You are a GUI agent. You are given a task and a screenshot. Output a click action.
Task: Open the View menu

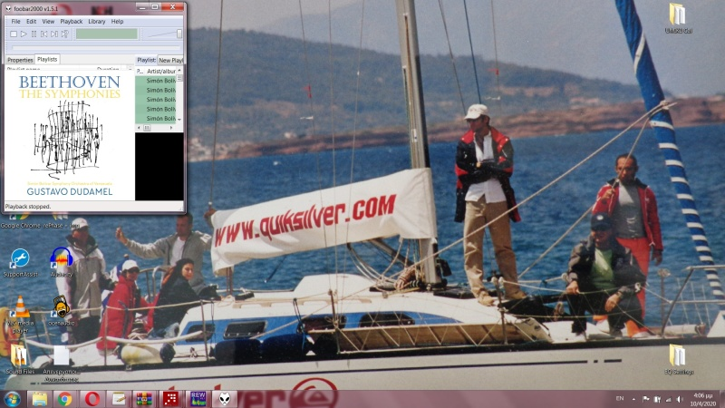(x=48, y=21)
